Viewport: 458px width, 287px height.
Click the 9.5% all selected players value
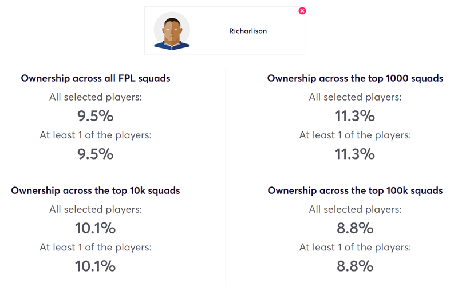[x=96, y=116]
